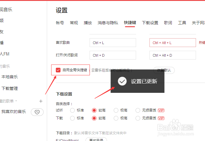Open 我喜欢的音乐 playlist
205x141 pixels.
click(x=14, y=112)
